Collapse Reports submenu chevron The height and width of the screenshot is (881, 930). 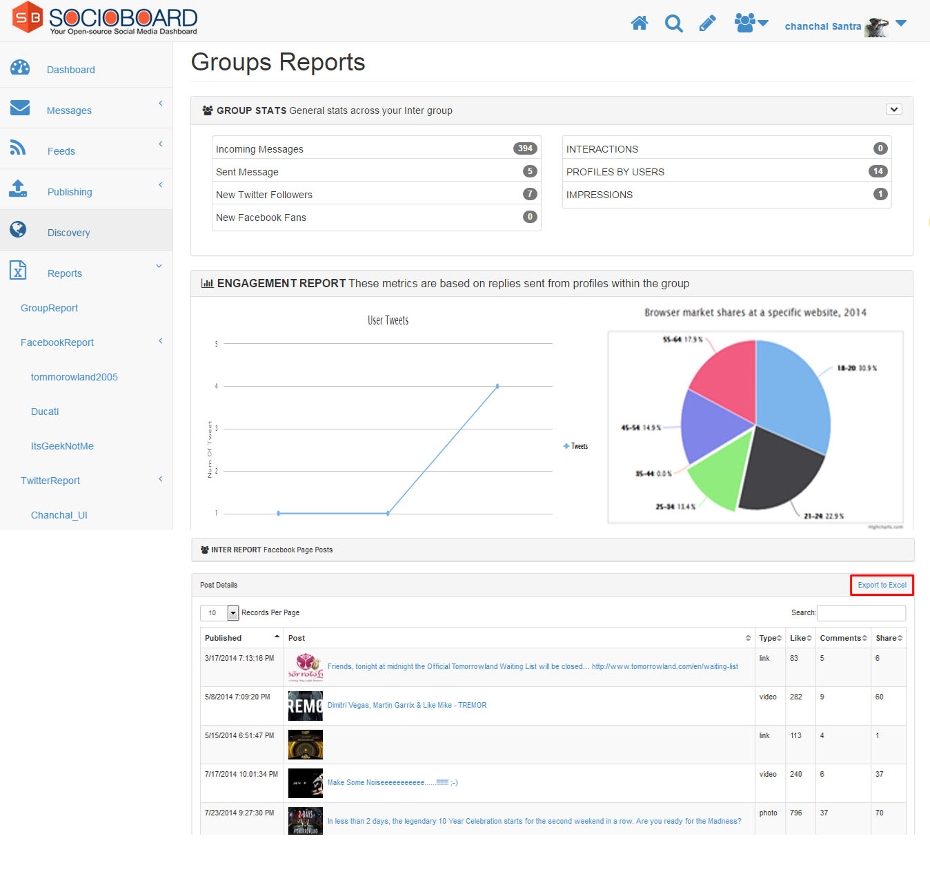tap(159, 266)
